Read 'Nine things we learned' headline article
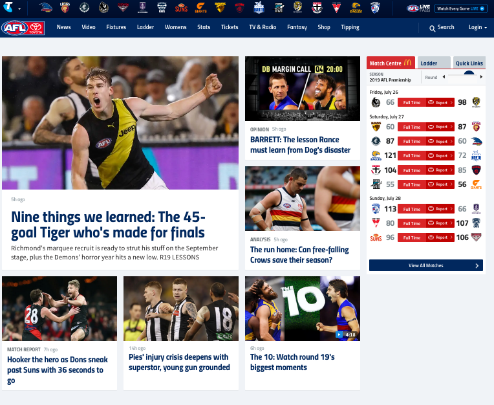This screenshot has width=494, height=405. pos(108,224)
